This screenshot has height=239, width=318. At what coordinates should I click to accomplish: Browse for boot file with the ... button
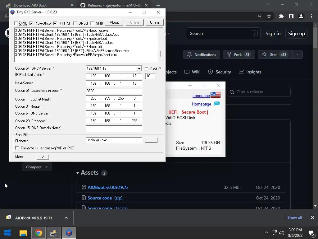tap(151, 140)
